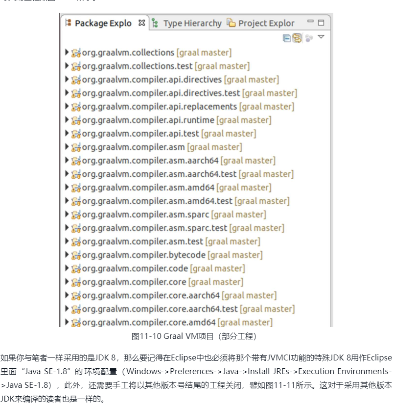Click project icon of org.graalvm.compiler.bytecode

[76, 255]
